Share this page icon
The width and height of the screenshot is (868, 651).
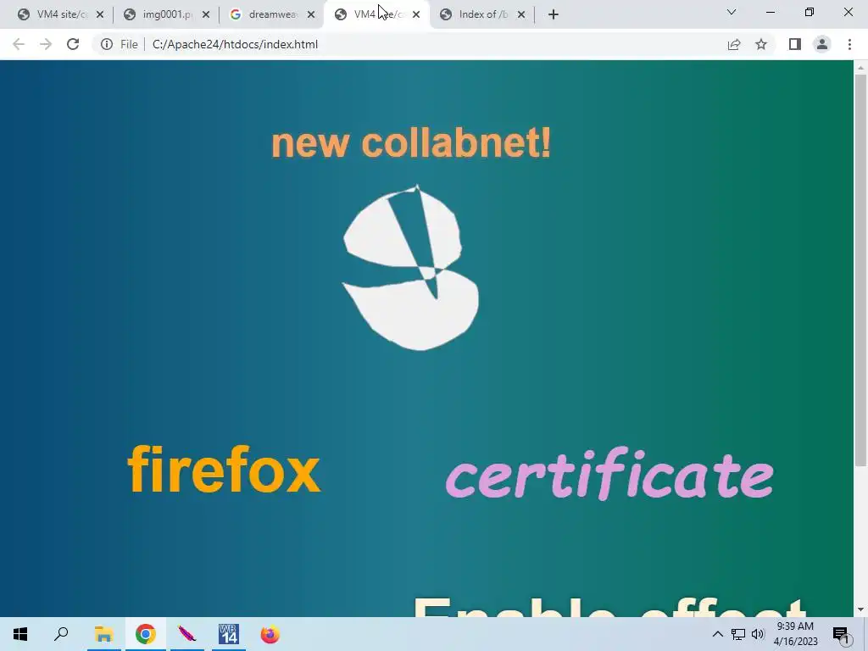pos(733,44)
